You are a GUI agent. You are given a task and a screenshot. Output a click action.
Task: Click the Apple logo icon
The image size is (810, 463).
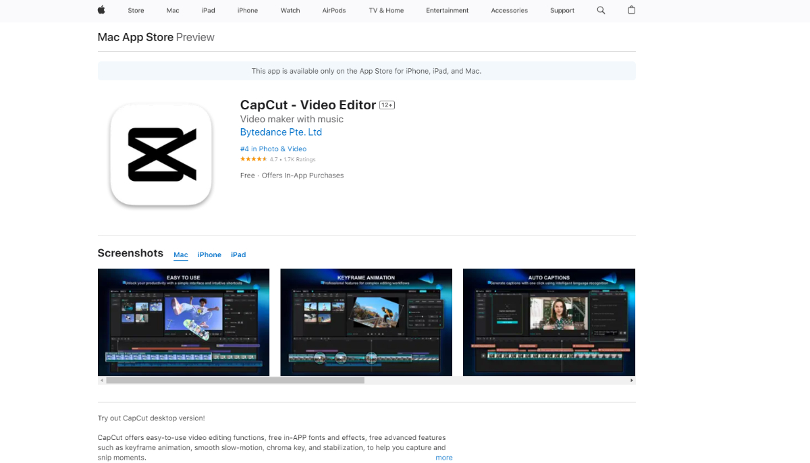[x=102, y=10]
